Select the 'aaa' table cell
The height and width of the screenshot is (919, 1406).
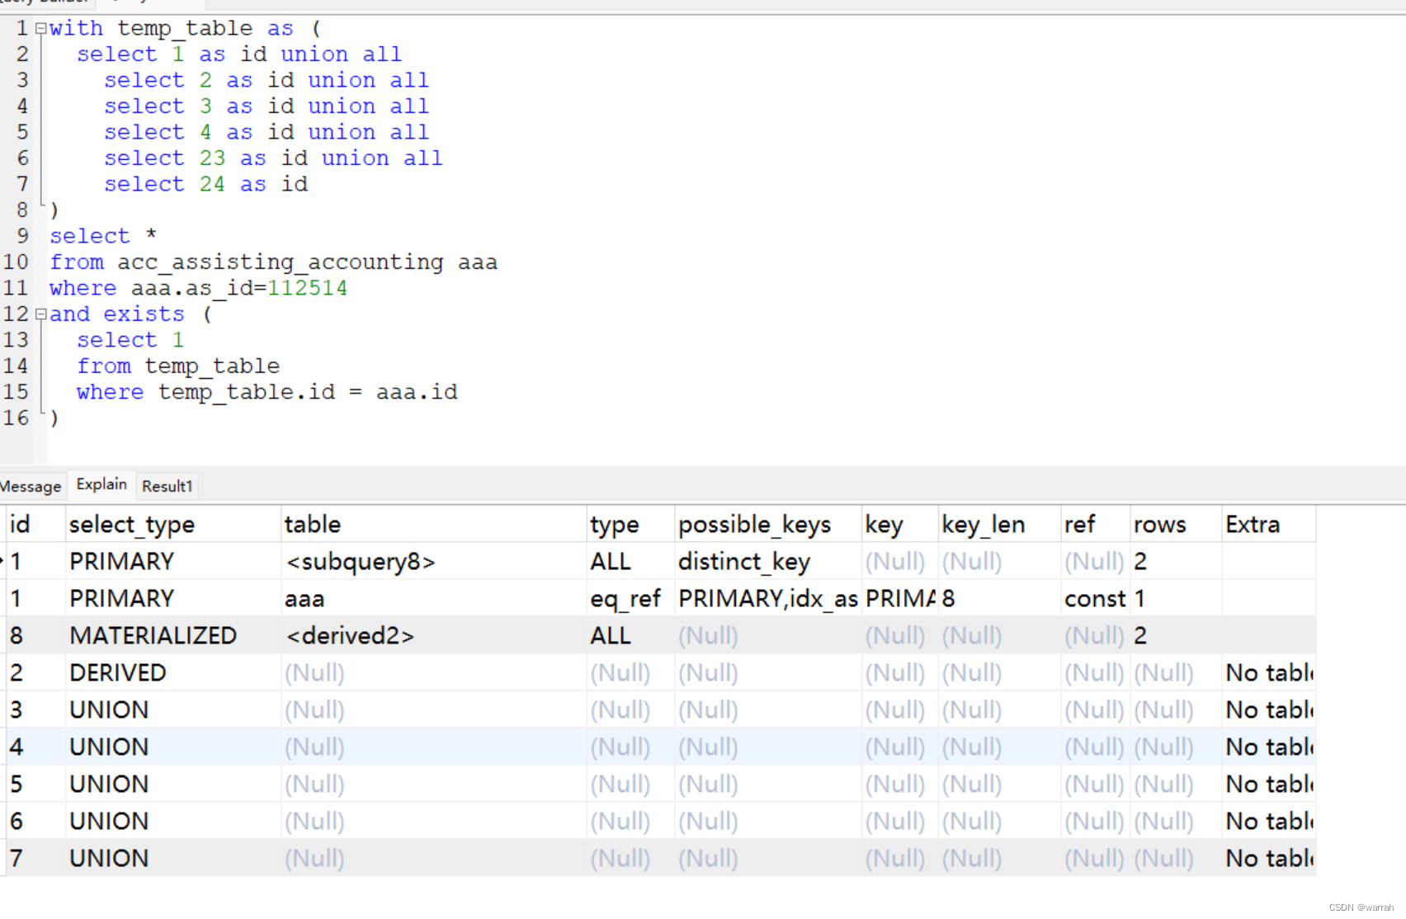tap(433, 598)
